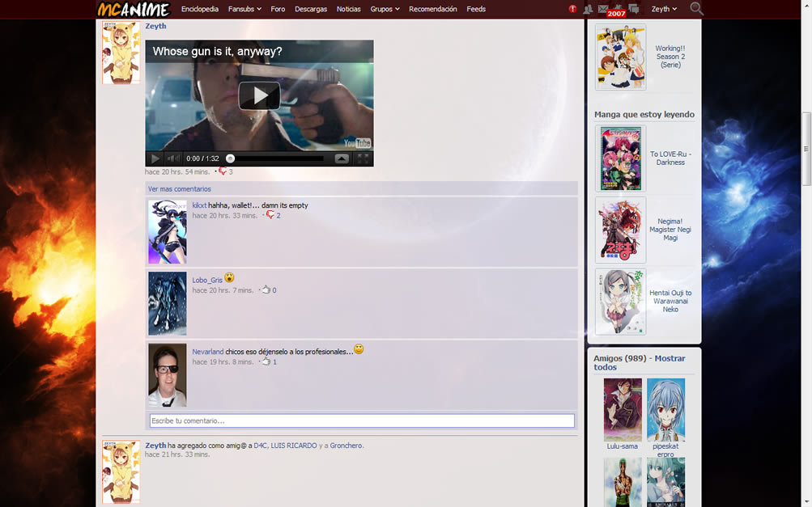Open the friend requests icon in navbar
Image resolution: width=812 pixels, height=507 pixels.
(588, 9)
